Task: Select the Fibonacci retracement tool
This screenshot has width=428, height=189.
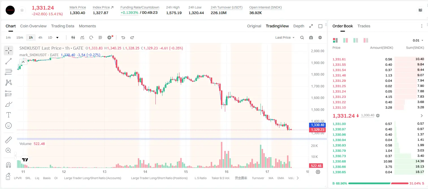Action: pyautogui.click(x=8, y=72)
